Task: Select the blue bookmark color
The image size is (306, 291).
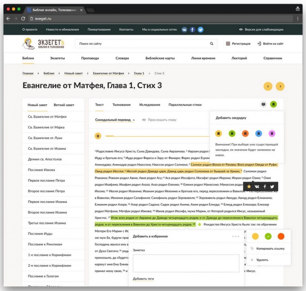Action: pyautogui.click(x=259, y=133)
